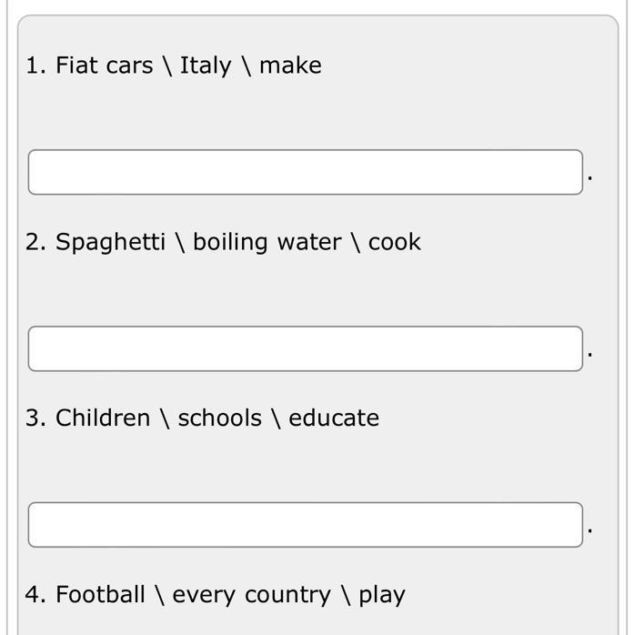Select the input box below Children prompt
Screen dimensions: 634x635
coord(305,525)
